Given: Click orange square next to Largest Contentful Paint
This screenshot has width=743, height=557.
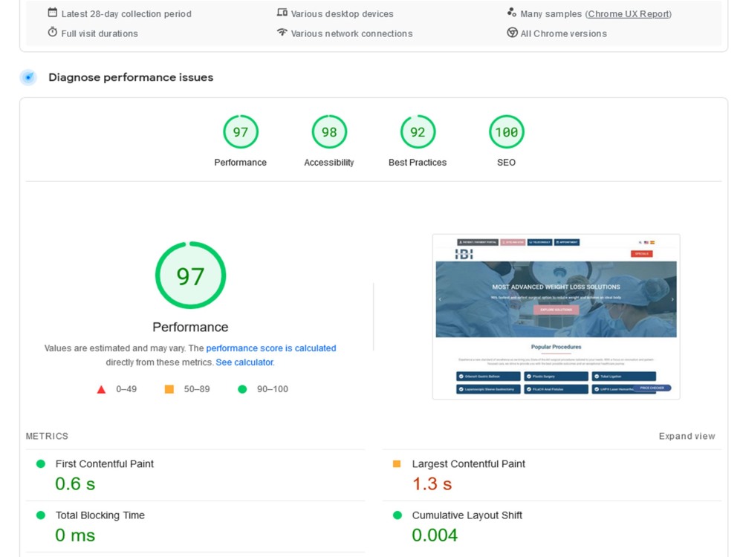Looking at the screenshot, I should click(397, 463).
